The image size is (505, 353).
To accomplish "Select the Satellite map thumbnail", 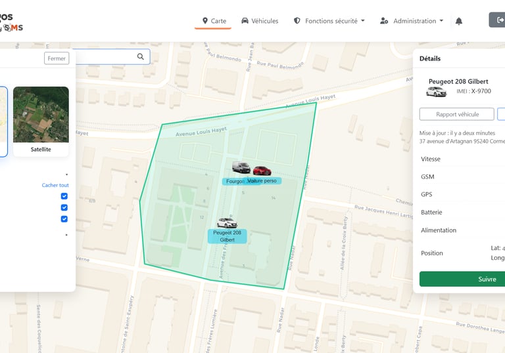I will point(41,121).
